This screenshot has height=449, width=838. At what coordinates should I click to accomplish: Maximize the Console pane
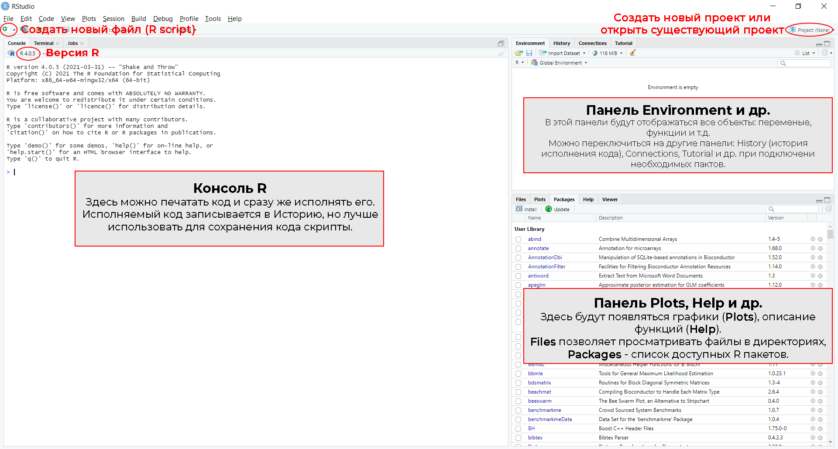[501, 43]
